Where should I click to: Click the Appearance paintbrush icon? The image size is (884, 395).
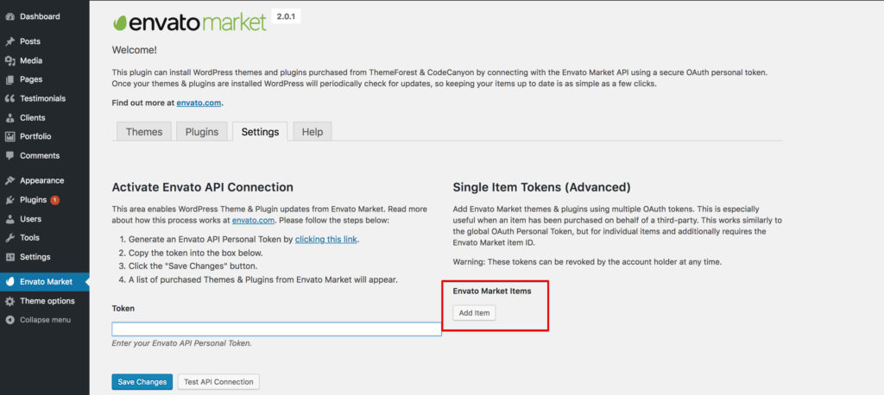click(9, 181)
